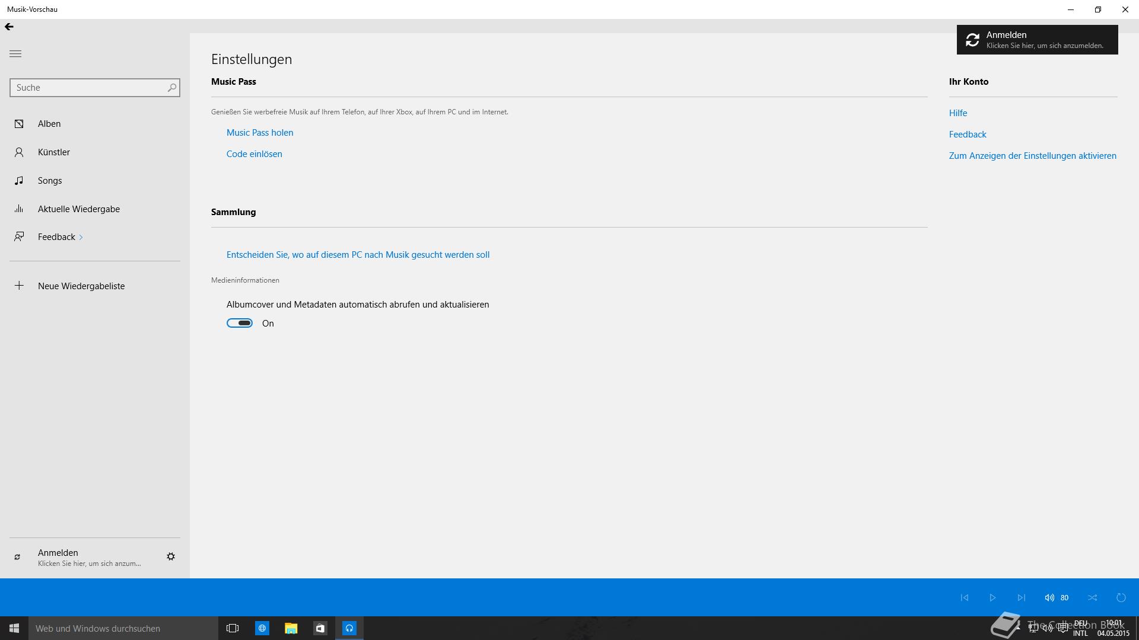Collapse the hamburger navigation menu
The image size is (1139, 640).
(x=15, y=54)
